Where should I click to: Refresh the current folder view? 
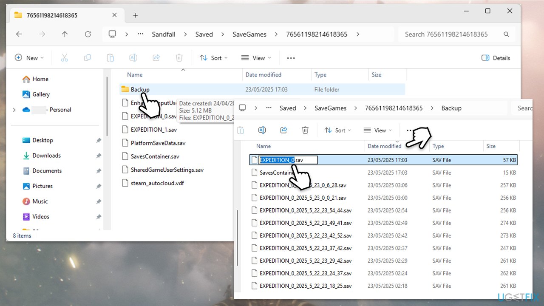(x=88, y=34)
